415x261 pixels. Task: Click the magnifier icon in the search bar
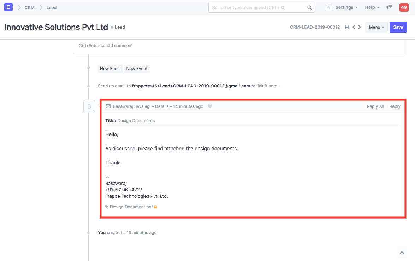[309, 7]
